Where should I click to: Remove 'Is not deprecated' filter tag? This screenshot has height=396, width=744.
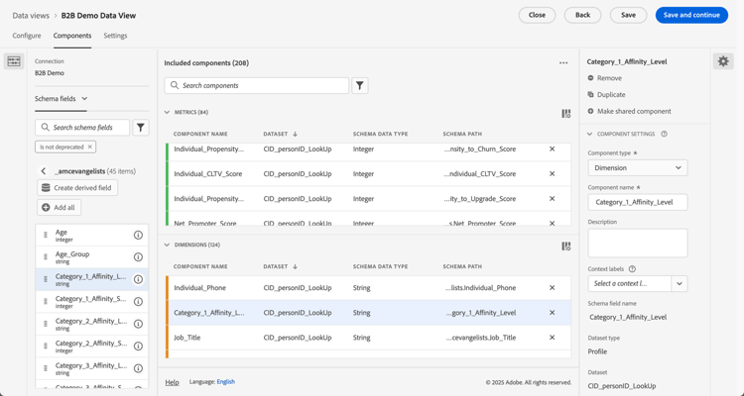coord(89,147)
